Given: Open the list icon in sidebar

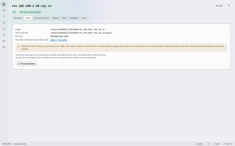Looking at the screenshot, I should (x=4, y=16).
